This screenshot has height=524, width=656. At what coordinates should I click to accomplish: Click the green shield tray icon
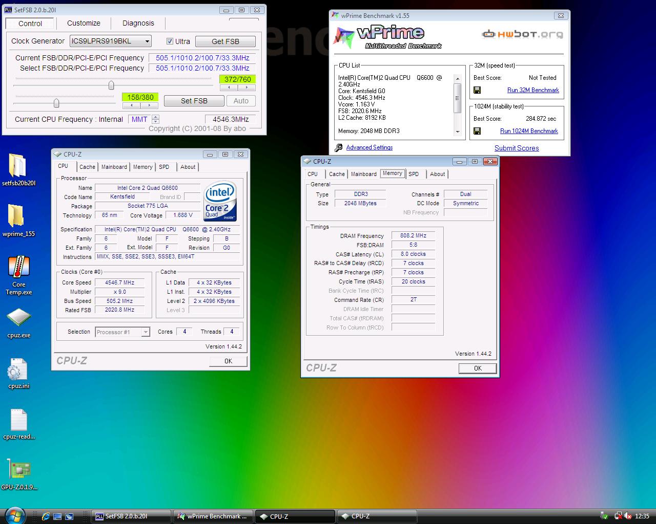[x=605, y=516]
